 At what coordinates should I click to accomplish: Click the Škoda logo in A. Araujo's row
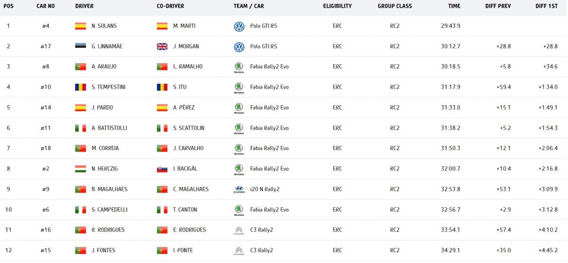(x=239, y=67)
